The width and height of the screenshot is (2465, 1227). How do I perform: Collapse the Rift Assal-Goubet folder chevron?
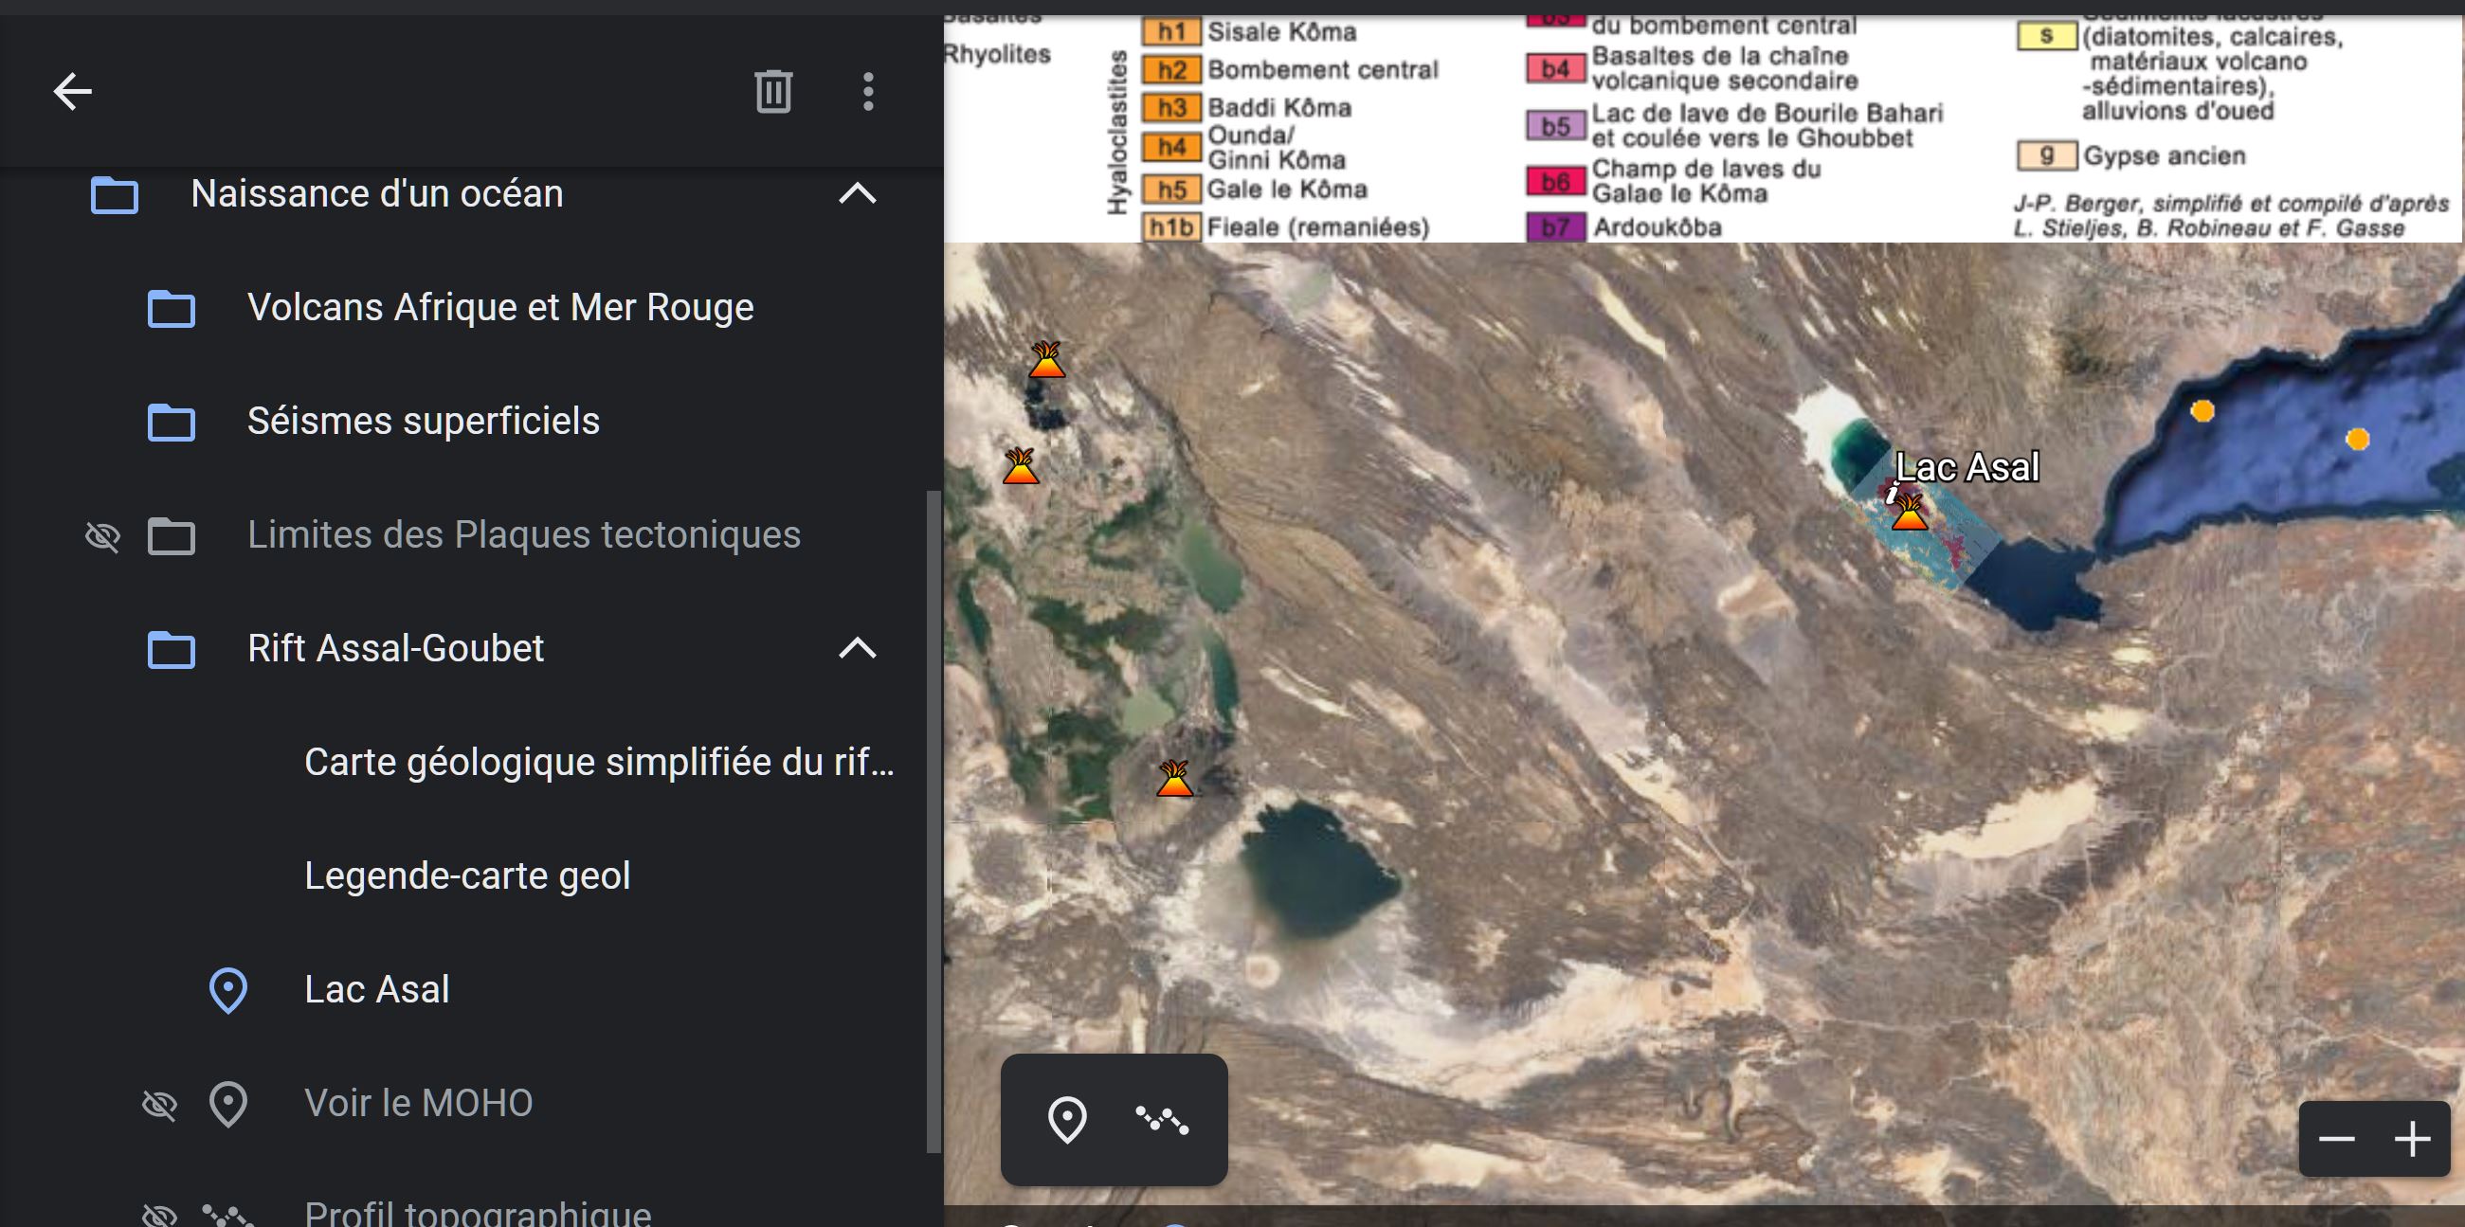pyautogui.click(x=857, y=648)
